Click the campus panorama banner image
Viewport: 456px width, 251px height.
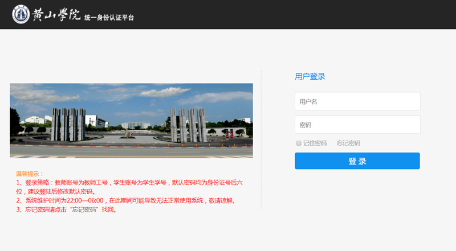tap(131, 102)
